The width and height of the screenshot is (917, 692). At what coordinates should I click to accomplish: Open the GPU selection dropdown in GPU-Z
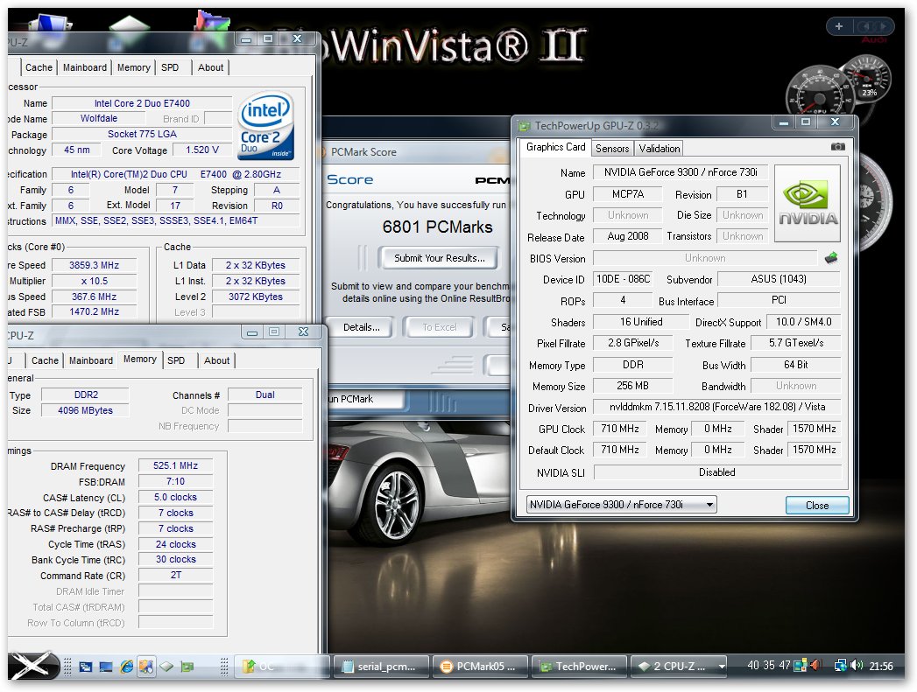(x=622, y=505)
